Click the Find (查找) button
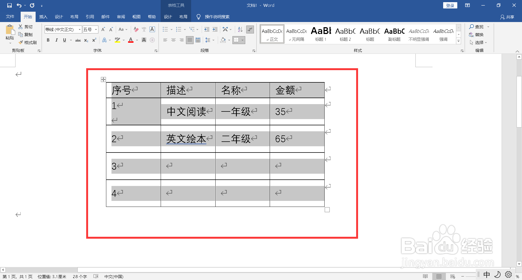 [477, 27]
